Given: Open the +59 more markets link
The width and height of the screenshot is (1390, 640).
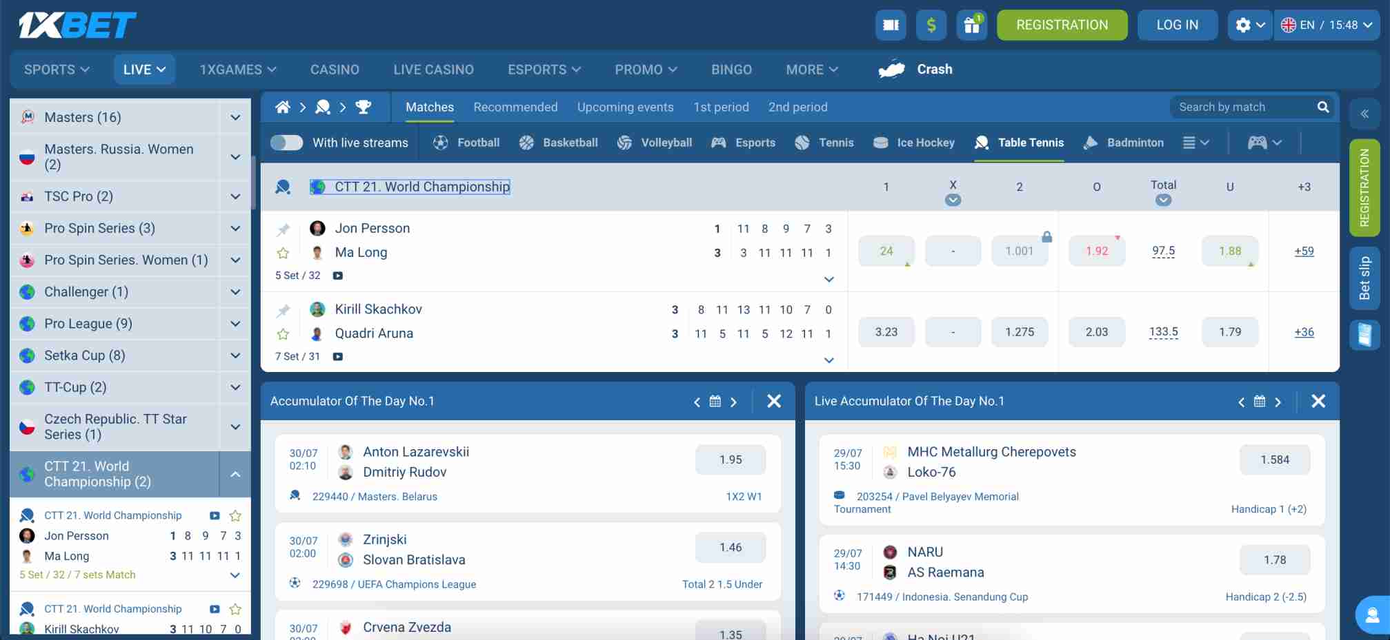Looking at the screenshot, I should 1304,251.
